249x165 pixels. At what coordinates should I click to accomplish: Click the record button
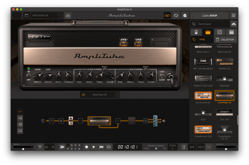click(x=86, y=147)
